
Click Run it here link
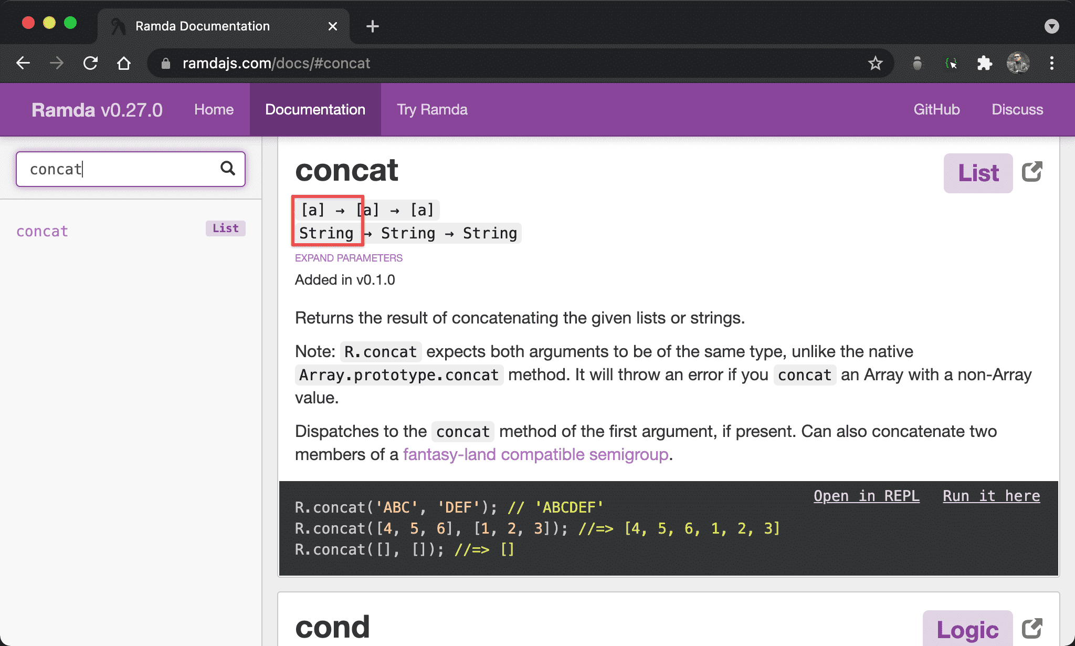point(991,496)
